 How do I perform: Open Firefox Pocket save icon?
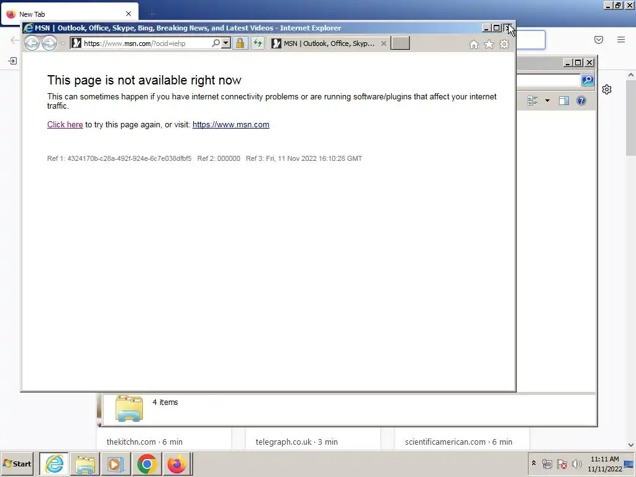pos(599,40)
